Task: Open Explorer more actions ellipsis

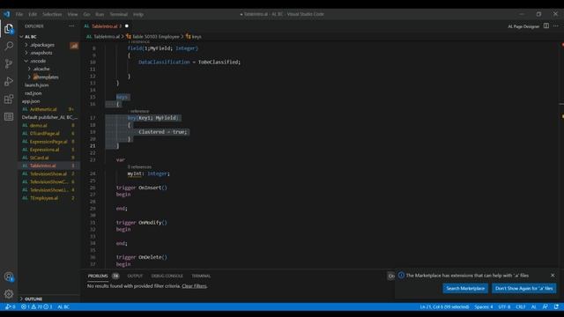Action: (x=71, y=26)
